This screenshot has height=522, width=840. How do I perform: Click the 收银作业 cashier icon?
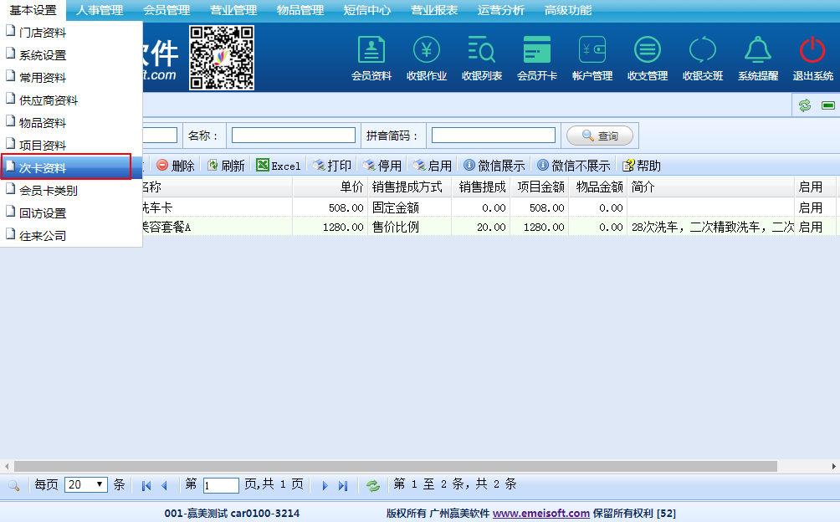tap(427, 58)
